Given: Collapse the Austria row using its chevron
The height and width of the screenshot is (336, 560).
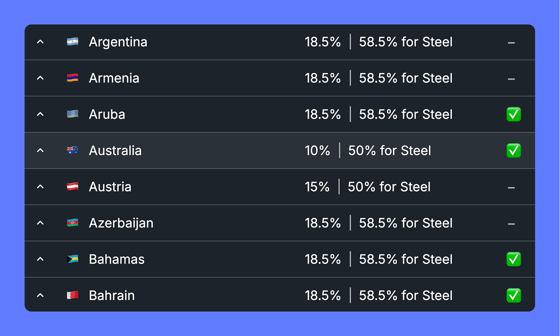Looking at the screenshot, I should point(40,187).
